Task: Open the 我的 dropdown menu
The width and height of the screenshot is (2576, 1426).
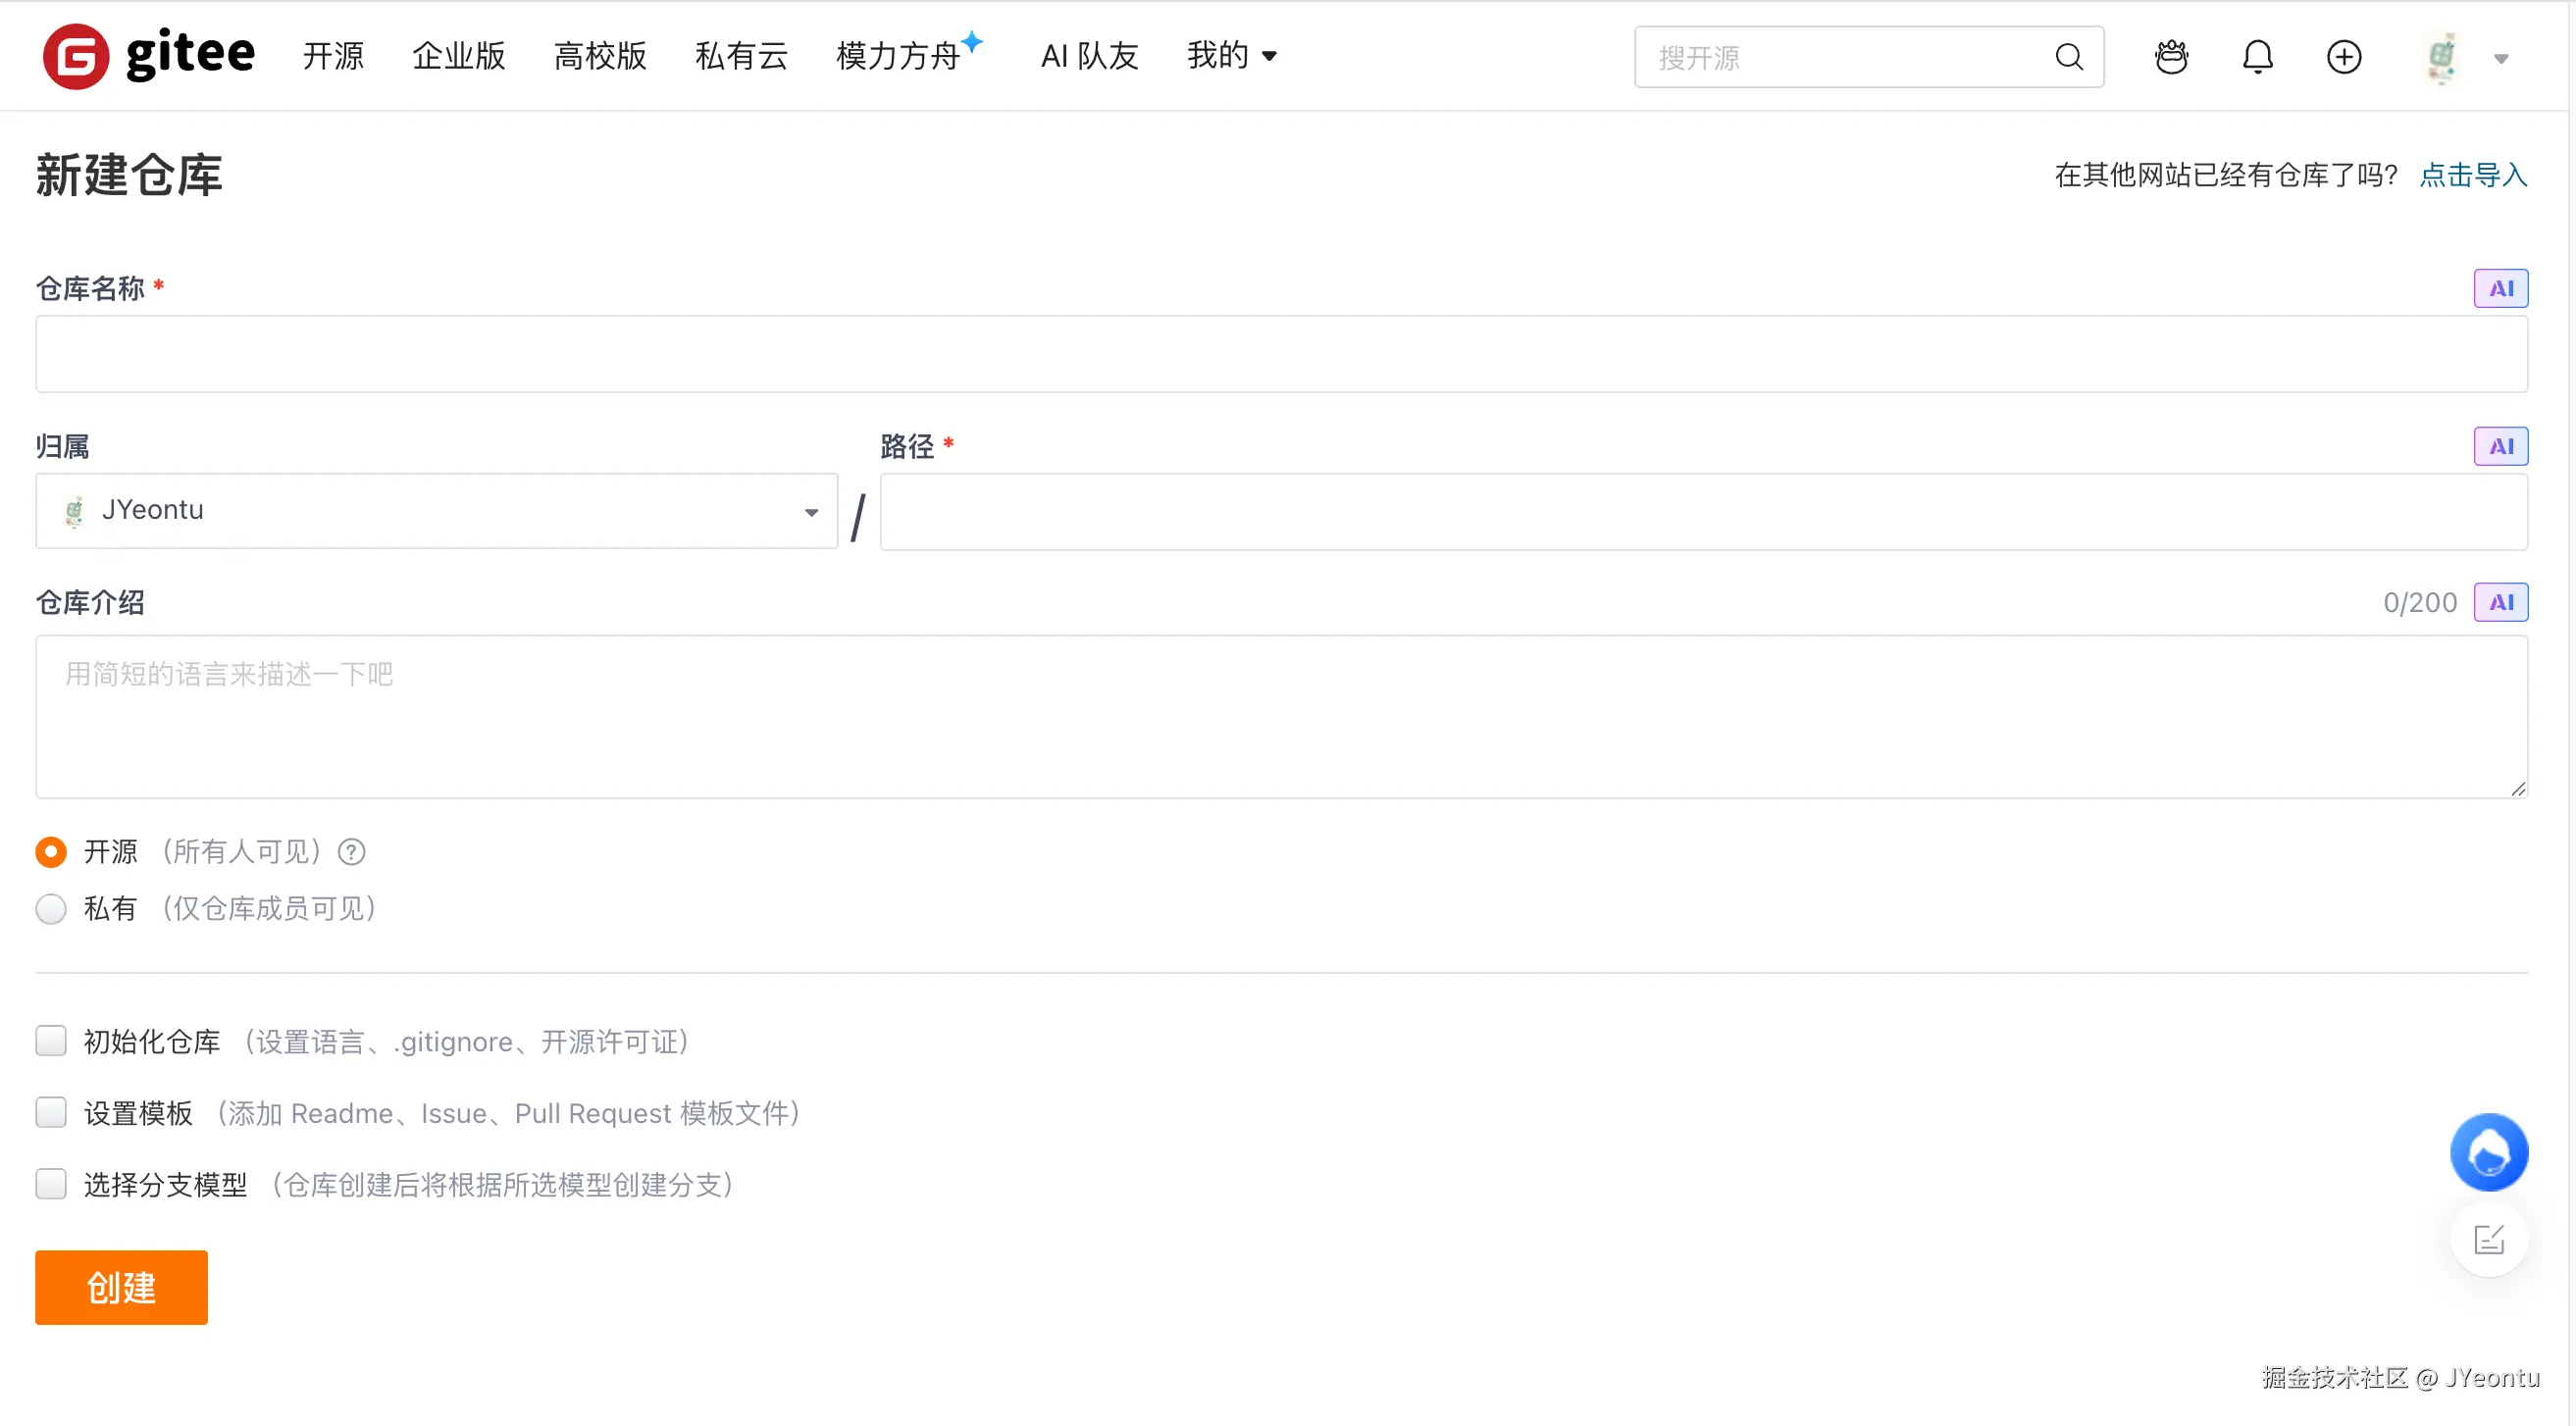Action: point(1231,56)
